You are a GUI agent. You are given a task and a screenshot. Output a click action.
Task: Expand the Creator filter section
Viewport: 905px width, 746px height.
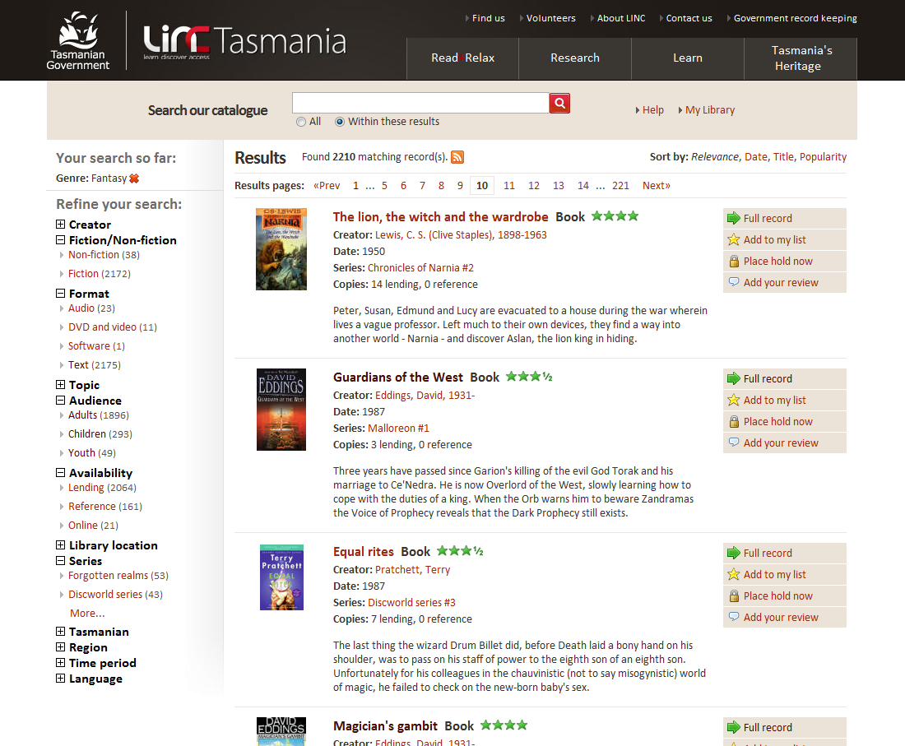tap(61, 224)
